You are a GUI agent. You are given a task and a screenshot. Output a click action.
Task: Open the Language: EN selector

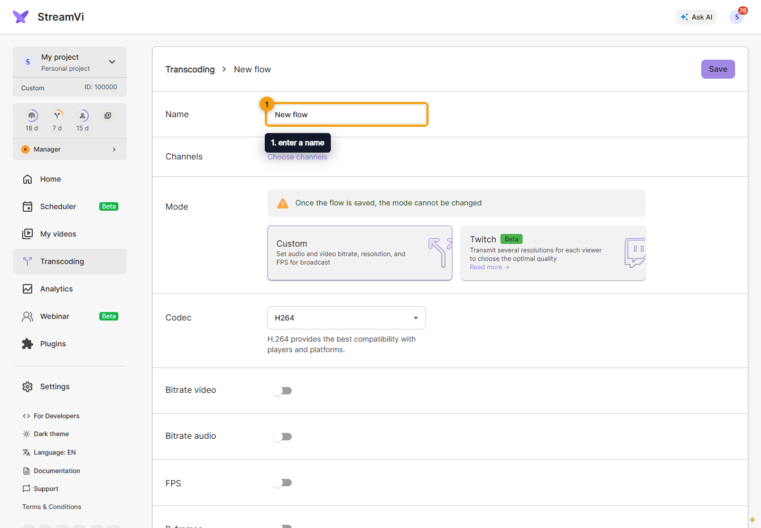49,452
